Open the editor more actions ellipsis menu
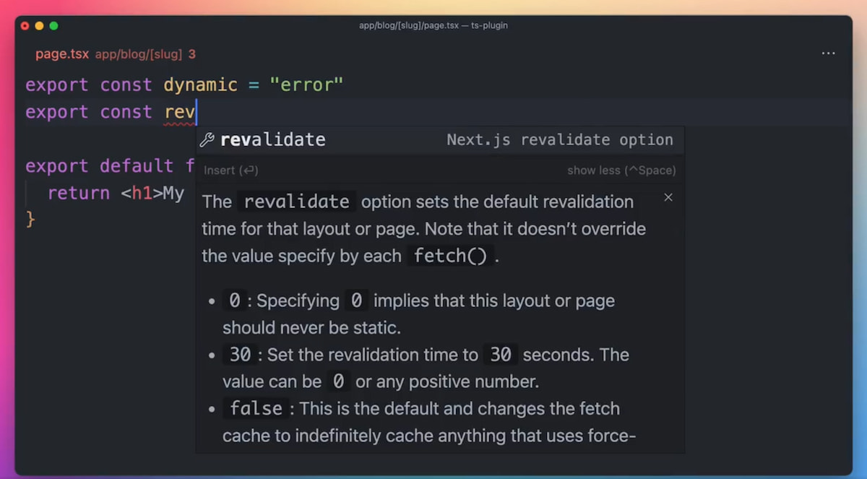867x479 pixels. 829,53
